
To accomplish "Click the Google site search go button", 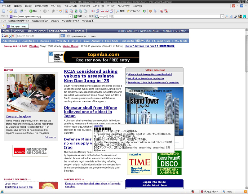I will pyautogui.click(x=63, y=36).
